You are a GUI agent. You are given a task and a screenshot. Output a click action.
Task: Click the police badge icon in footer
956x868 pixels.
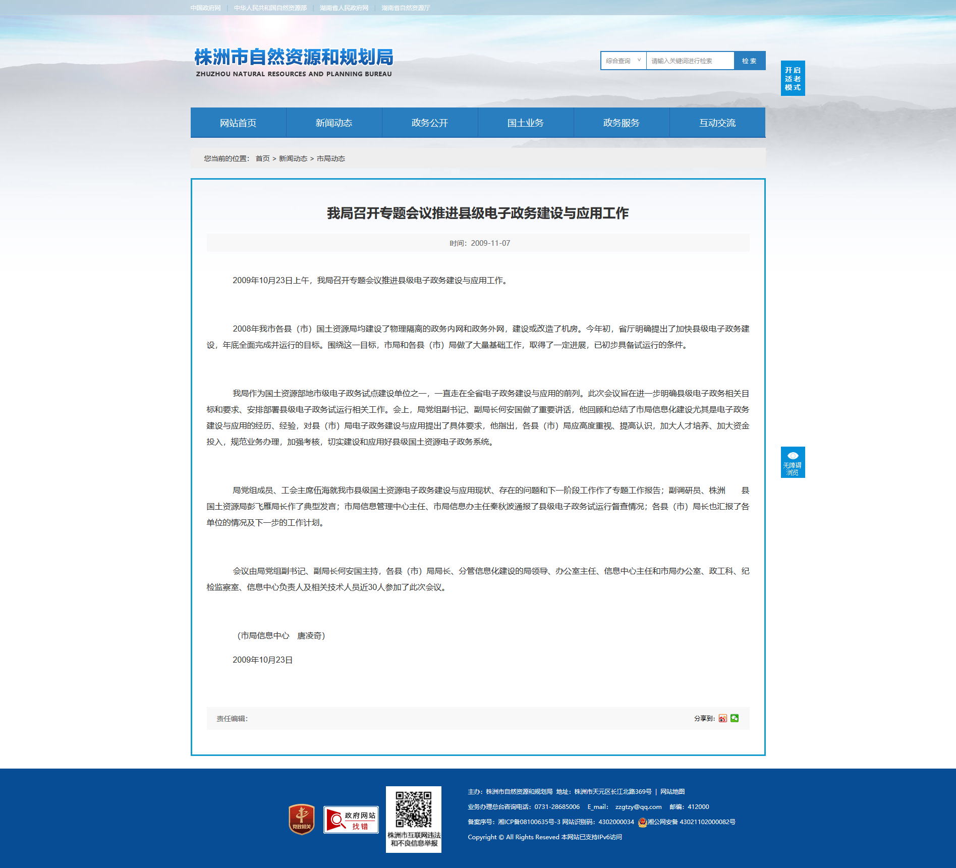[642, 822]
